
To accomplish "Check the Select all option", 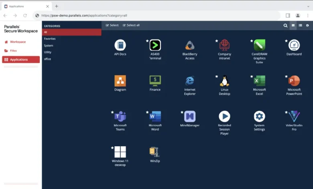I will (131, 25).
